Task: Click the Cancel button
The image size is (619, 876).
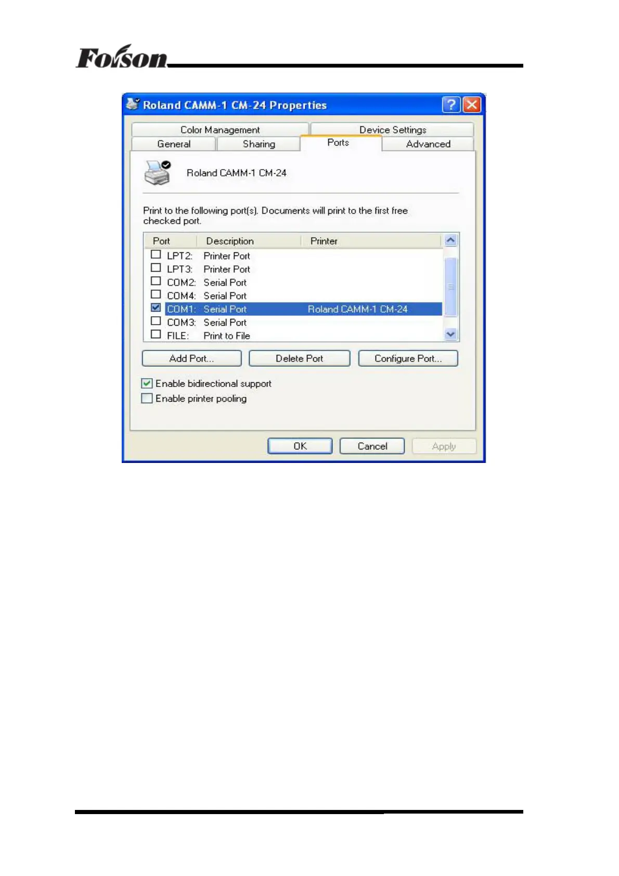Action: click(372, 446)
